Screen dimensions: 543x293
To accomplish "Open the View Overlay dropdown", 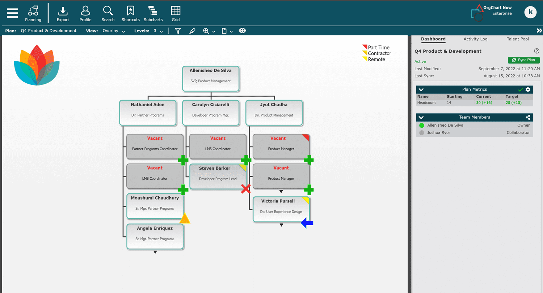I will click(114, 31).
